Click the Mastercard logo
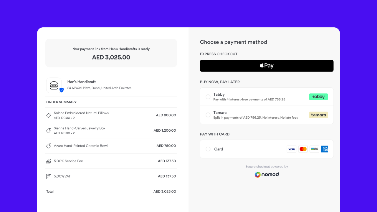The width and height of the screenshot is (377, 212). click(303, 149)
